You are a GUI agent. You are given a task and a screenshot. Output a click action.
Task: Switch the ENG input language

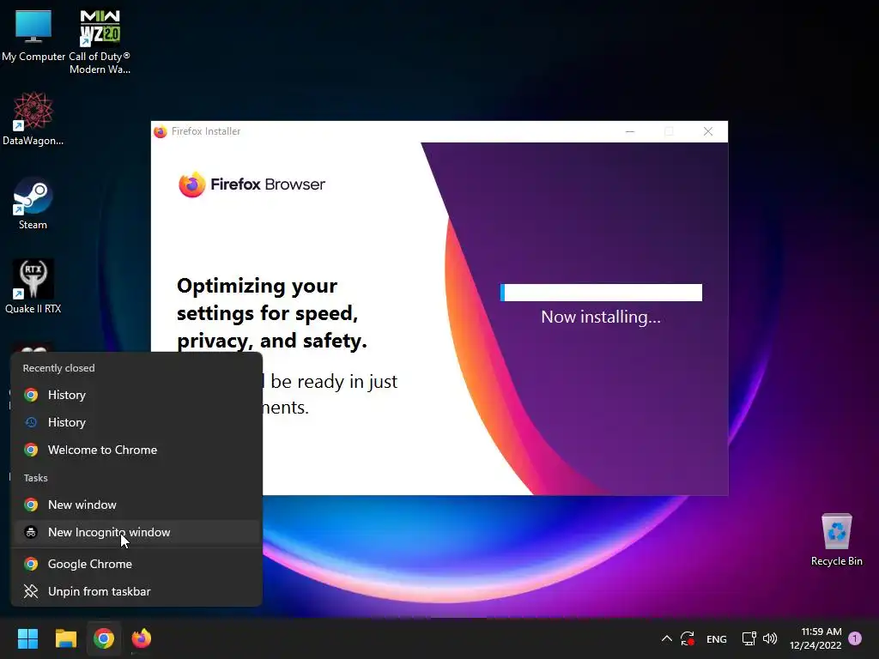point(717,638)
